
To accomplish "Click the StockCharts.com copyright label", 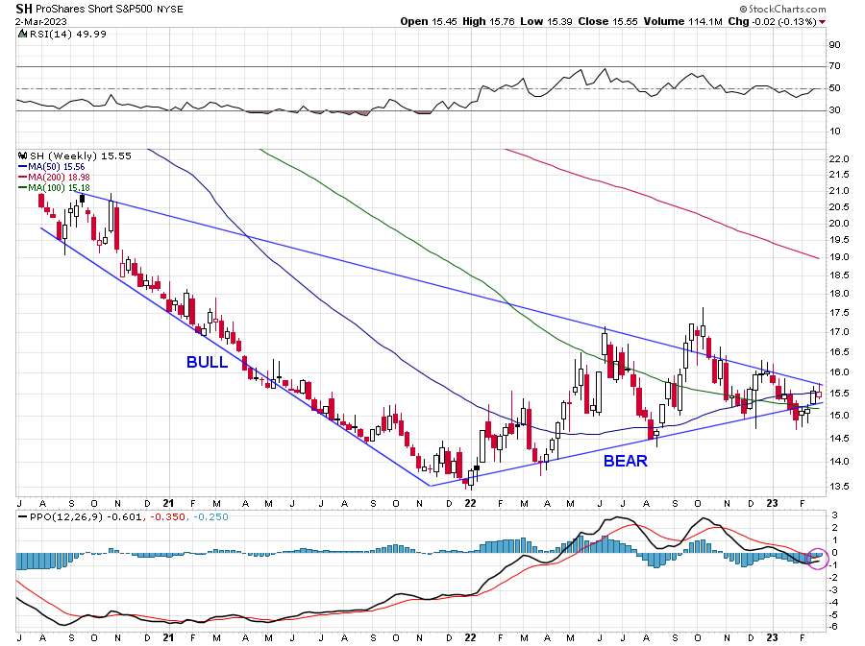I will click(782, 9).
